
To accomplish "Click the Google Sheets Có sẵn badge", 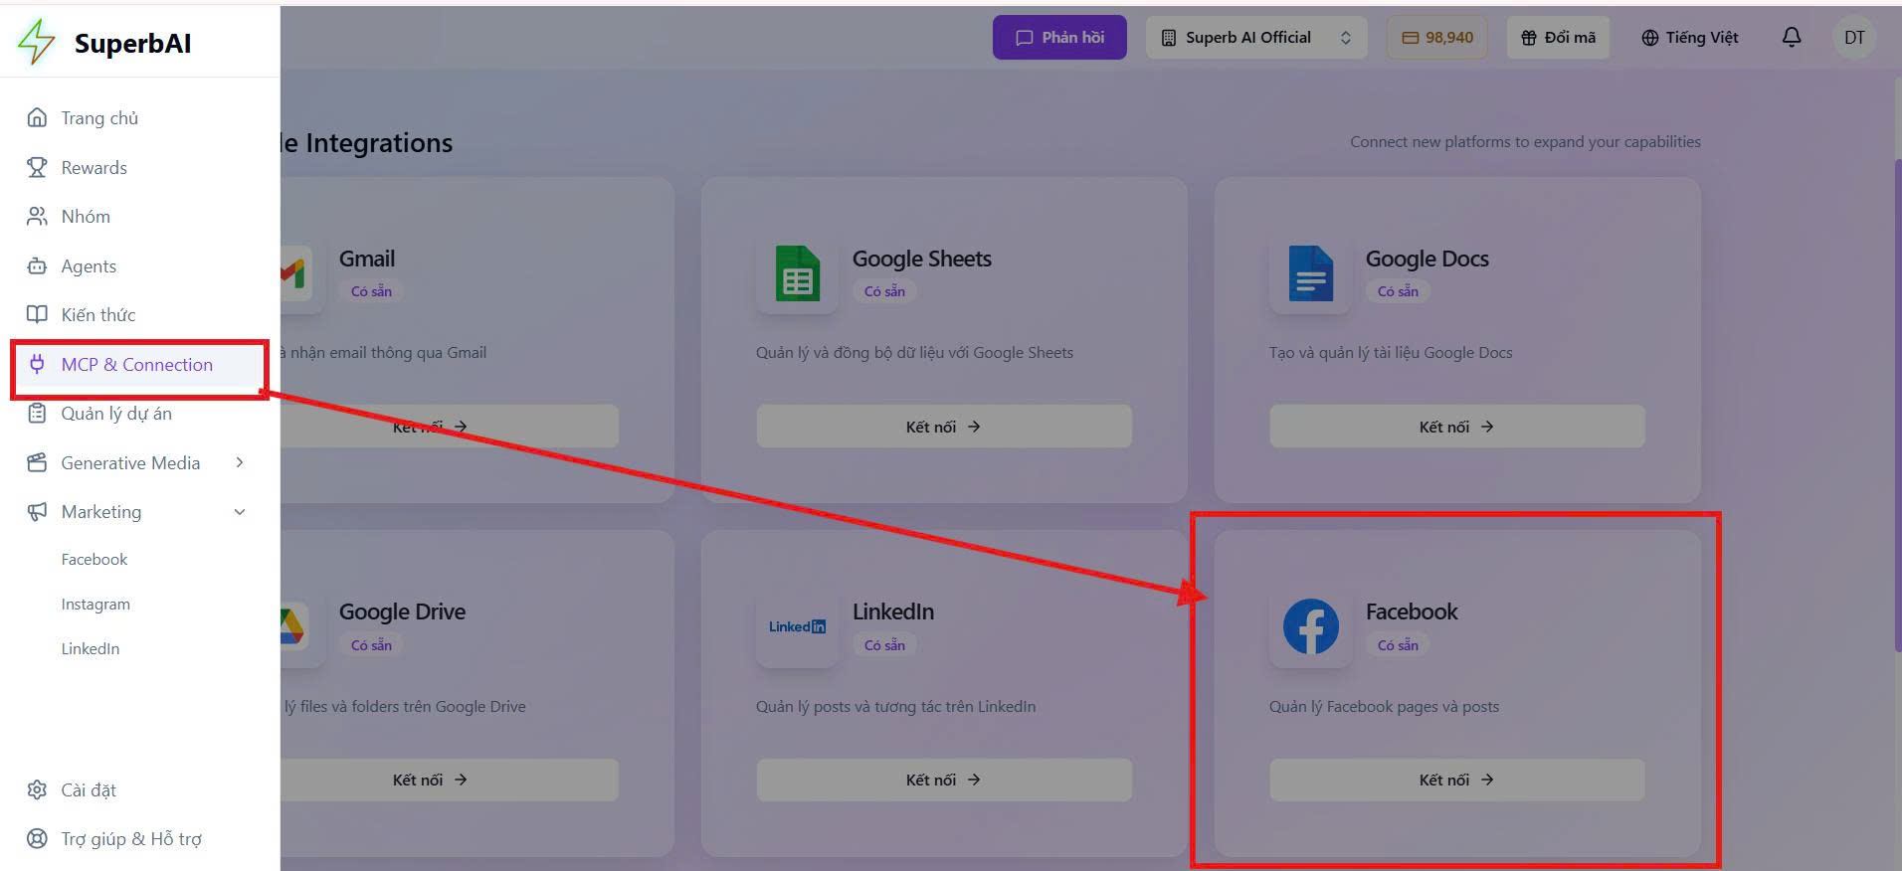I will 884,291.
